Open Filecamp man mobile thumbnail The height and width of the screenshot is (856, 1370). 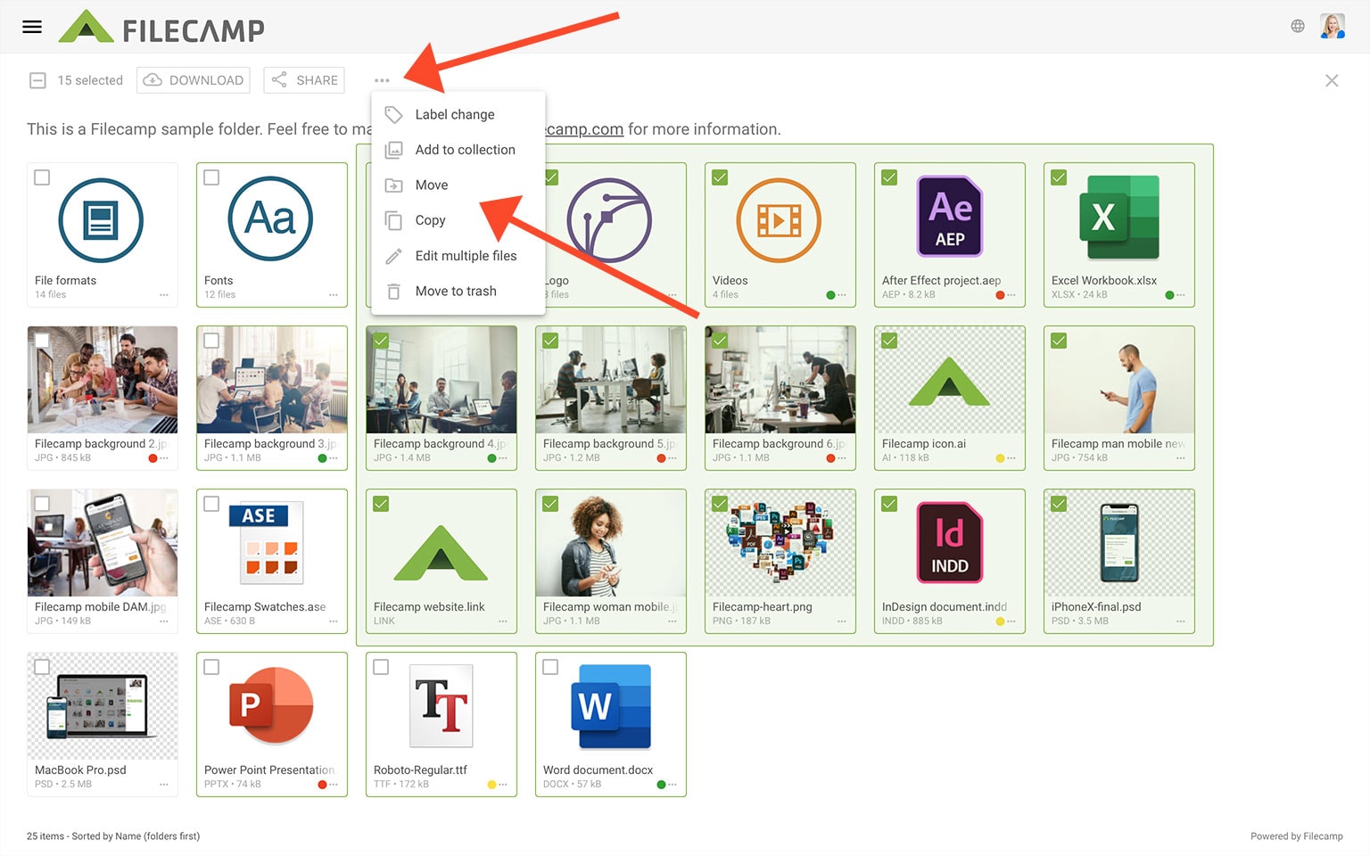(x=1119, y=380)
